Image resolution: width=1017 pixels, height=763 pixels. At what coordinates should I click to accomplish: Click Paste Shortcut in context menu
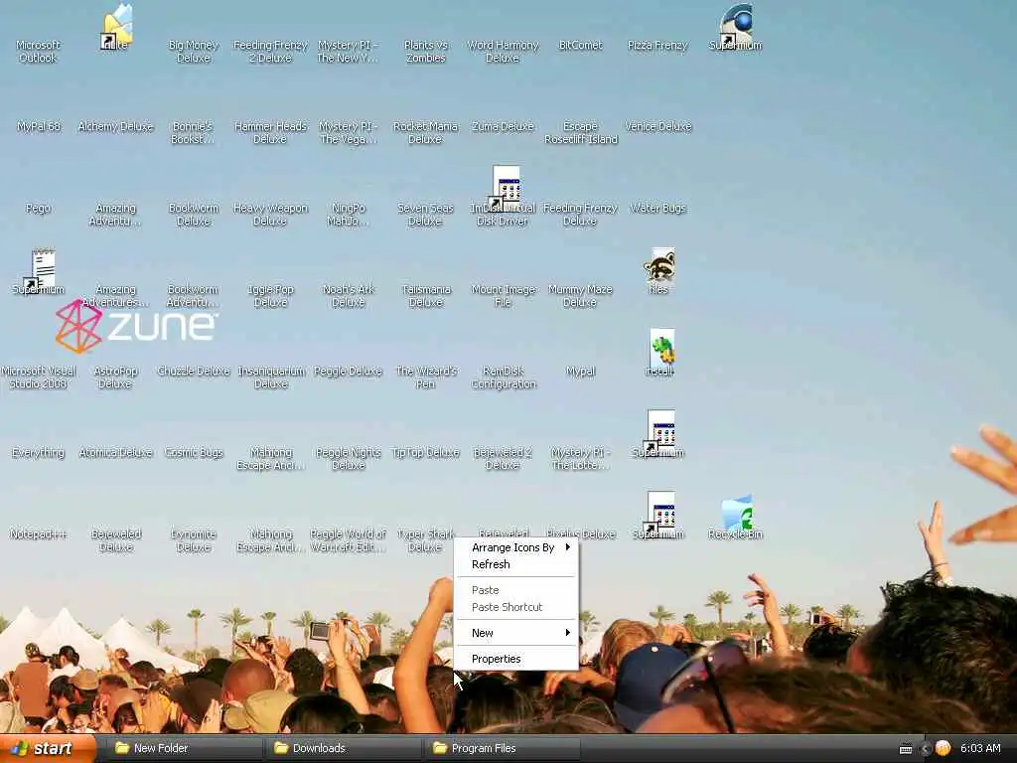click(x=515, y=607)
